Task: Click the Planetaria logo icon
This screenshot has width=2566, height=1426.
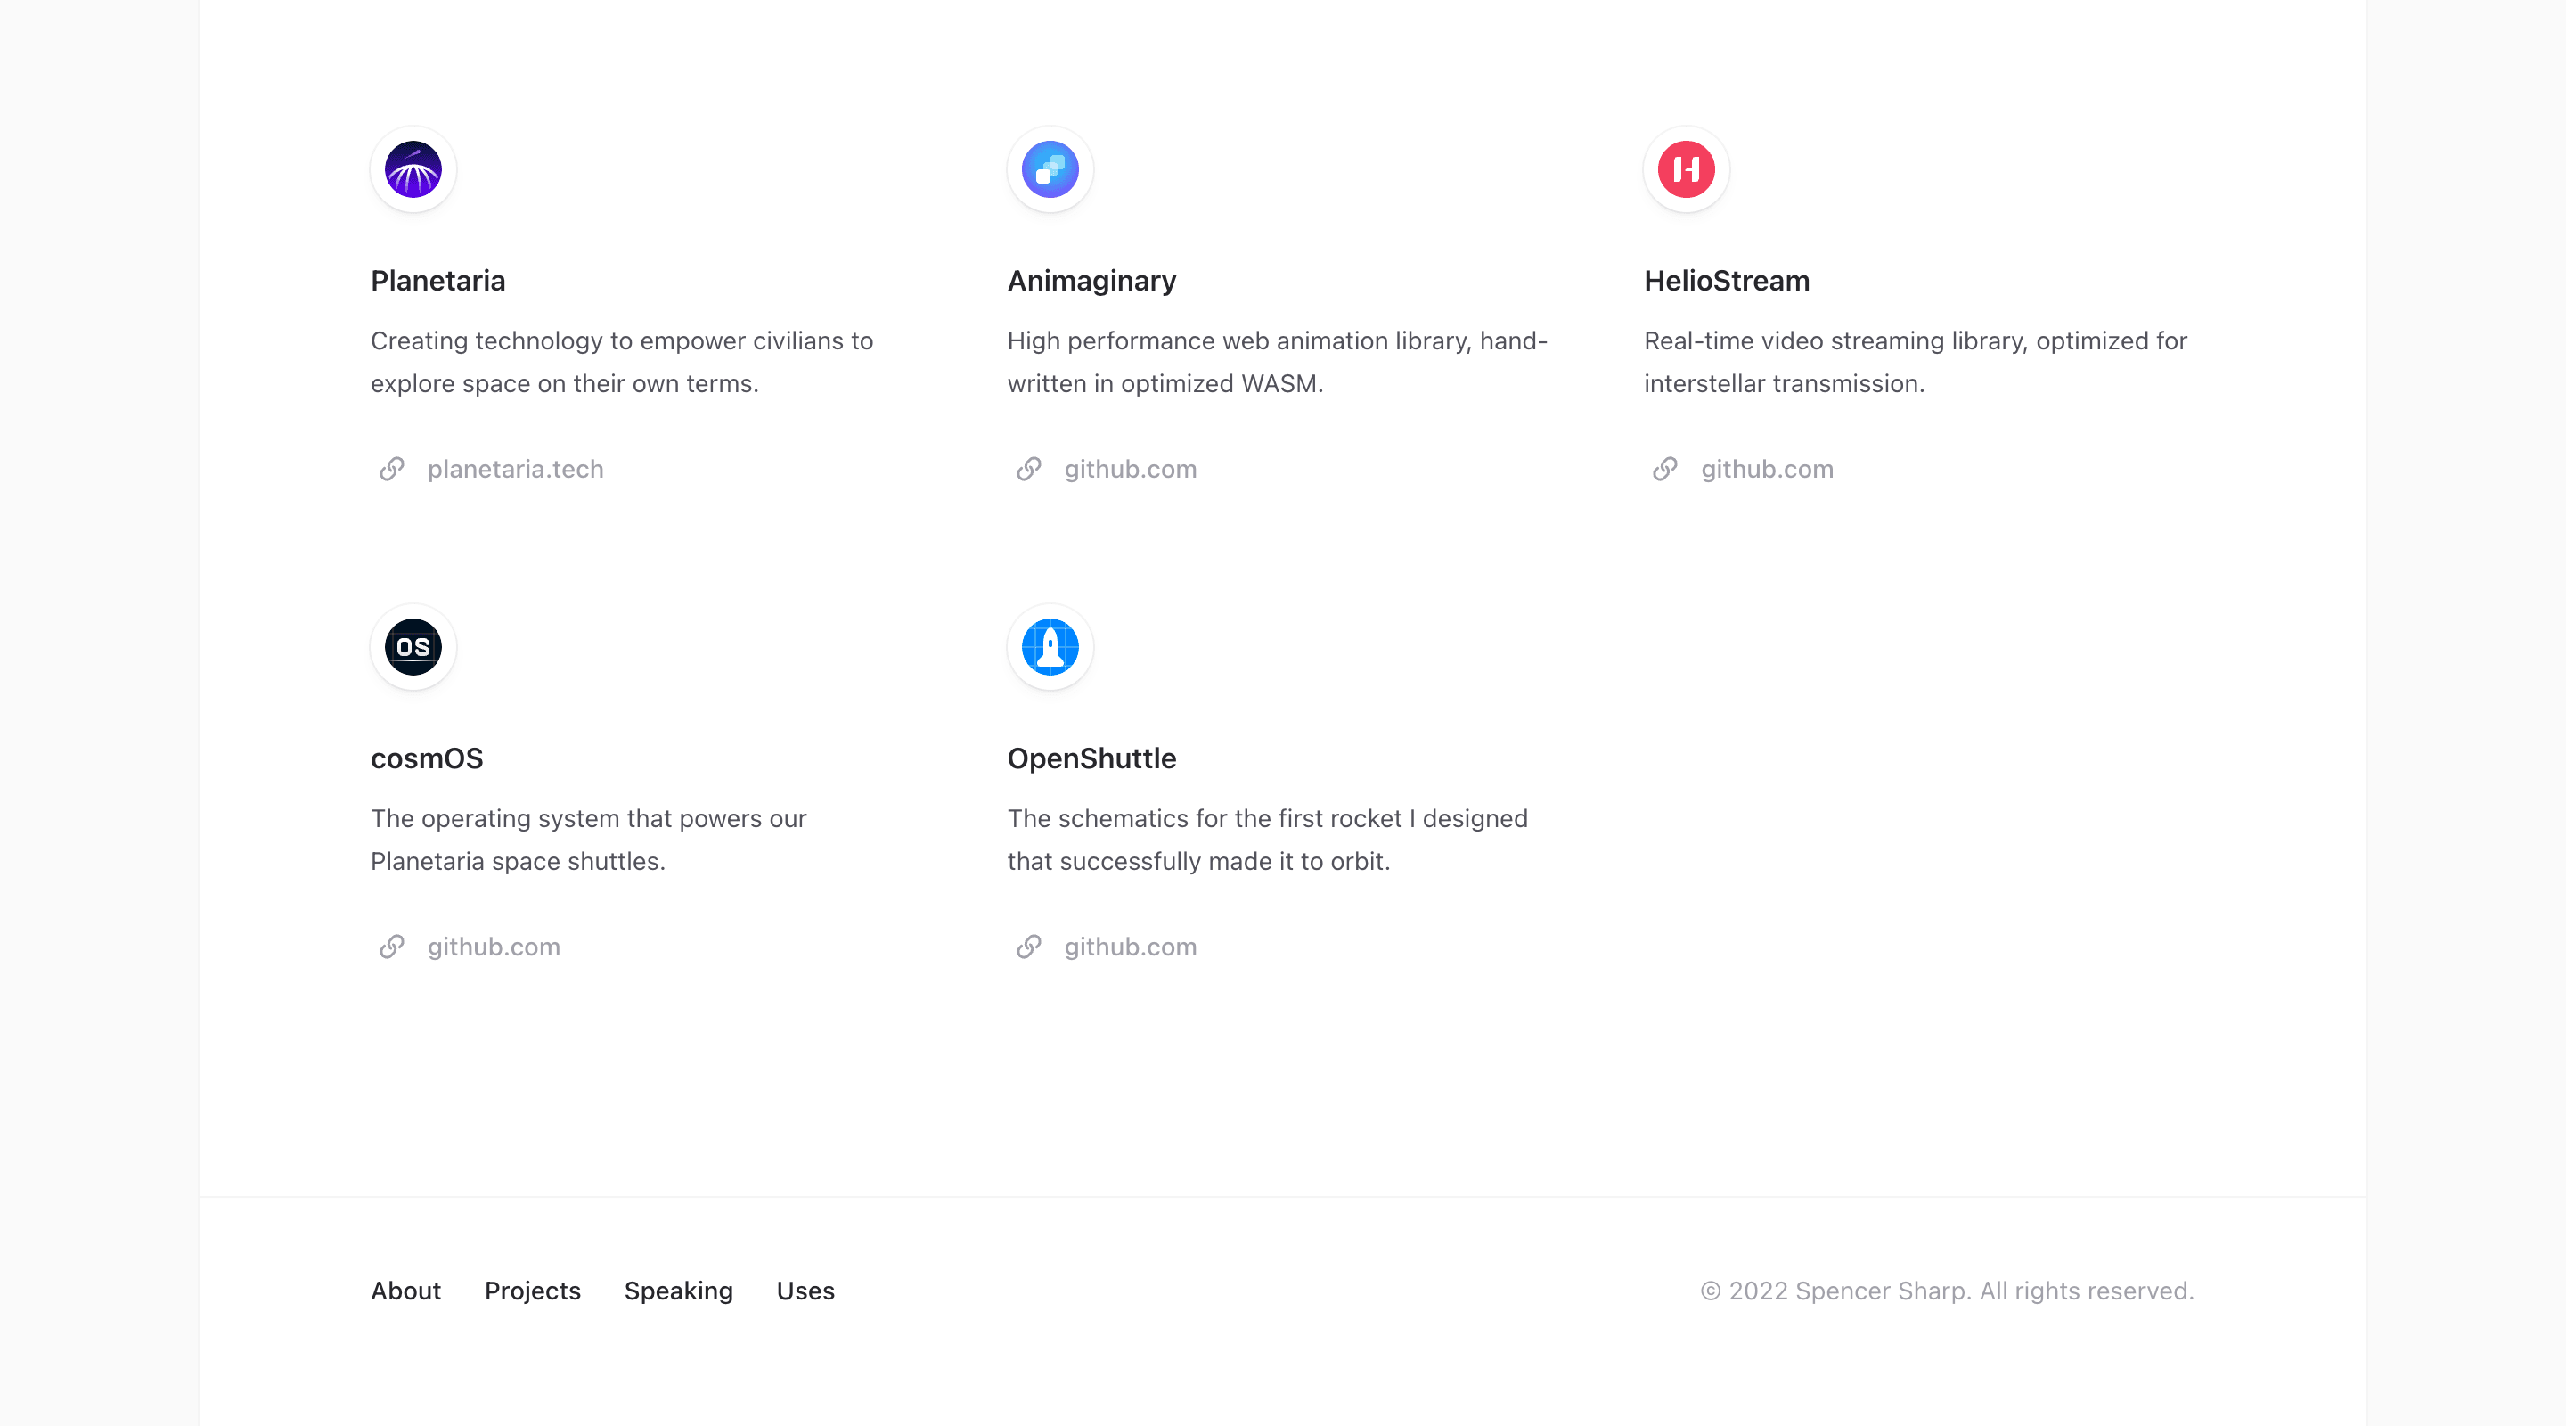Action: [413, 169]
